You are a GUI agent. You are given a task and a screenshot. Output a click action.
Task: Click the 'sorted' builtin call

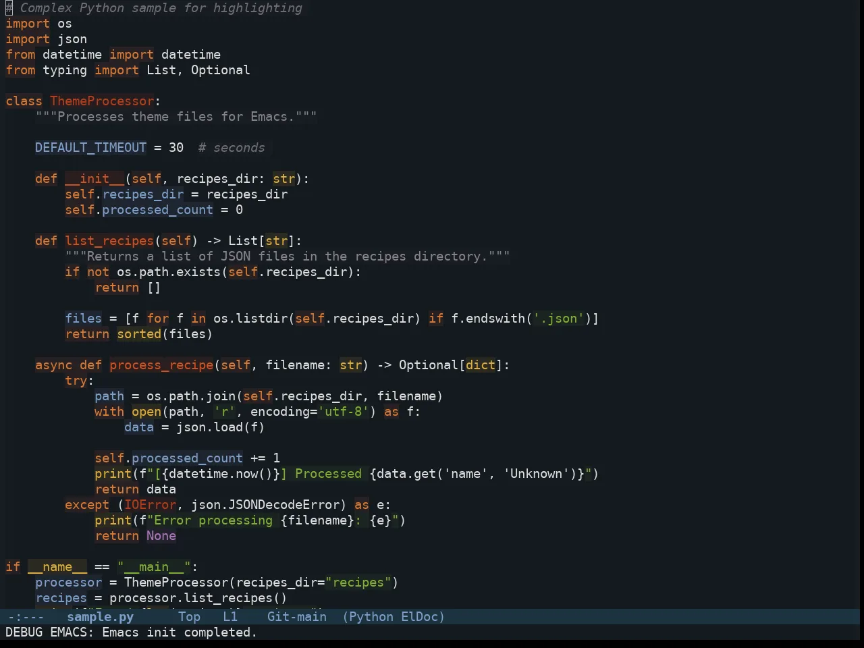pos(139,334)
